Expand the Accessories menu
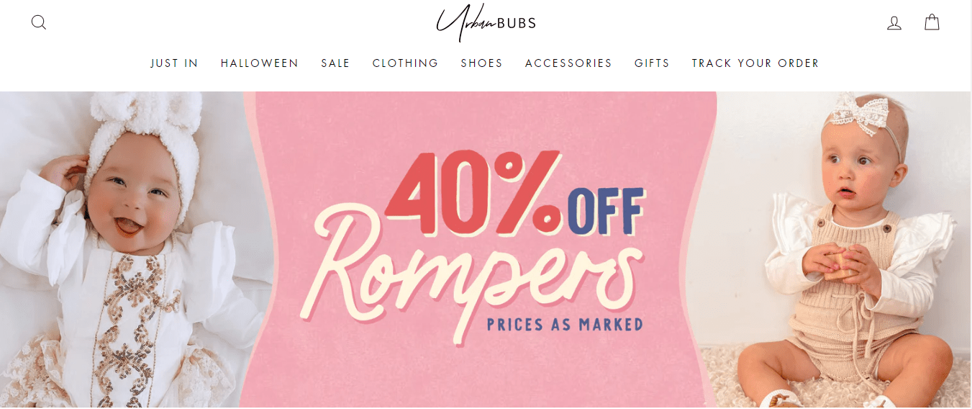Screen dimensions: 972x409 tap(568, 63)
